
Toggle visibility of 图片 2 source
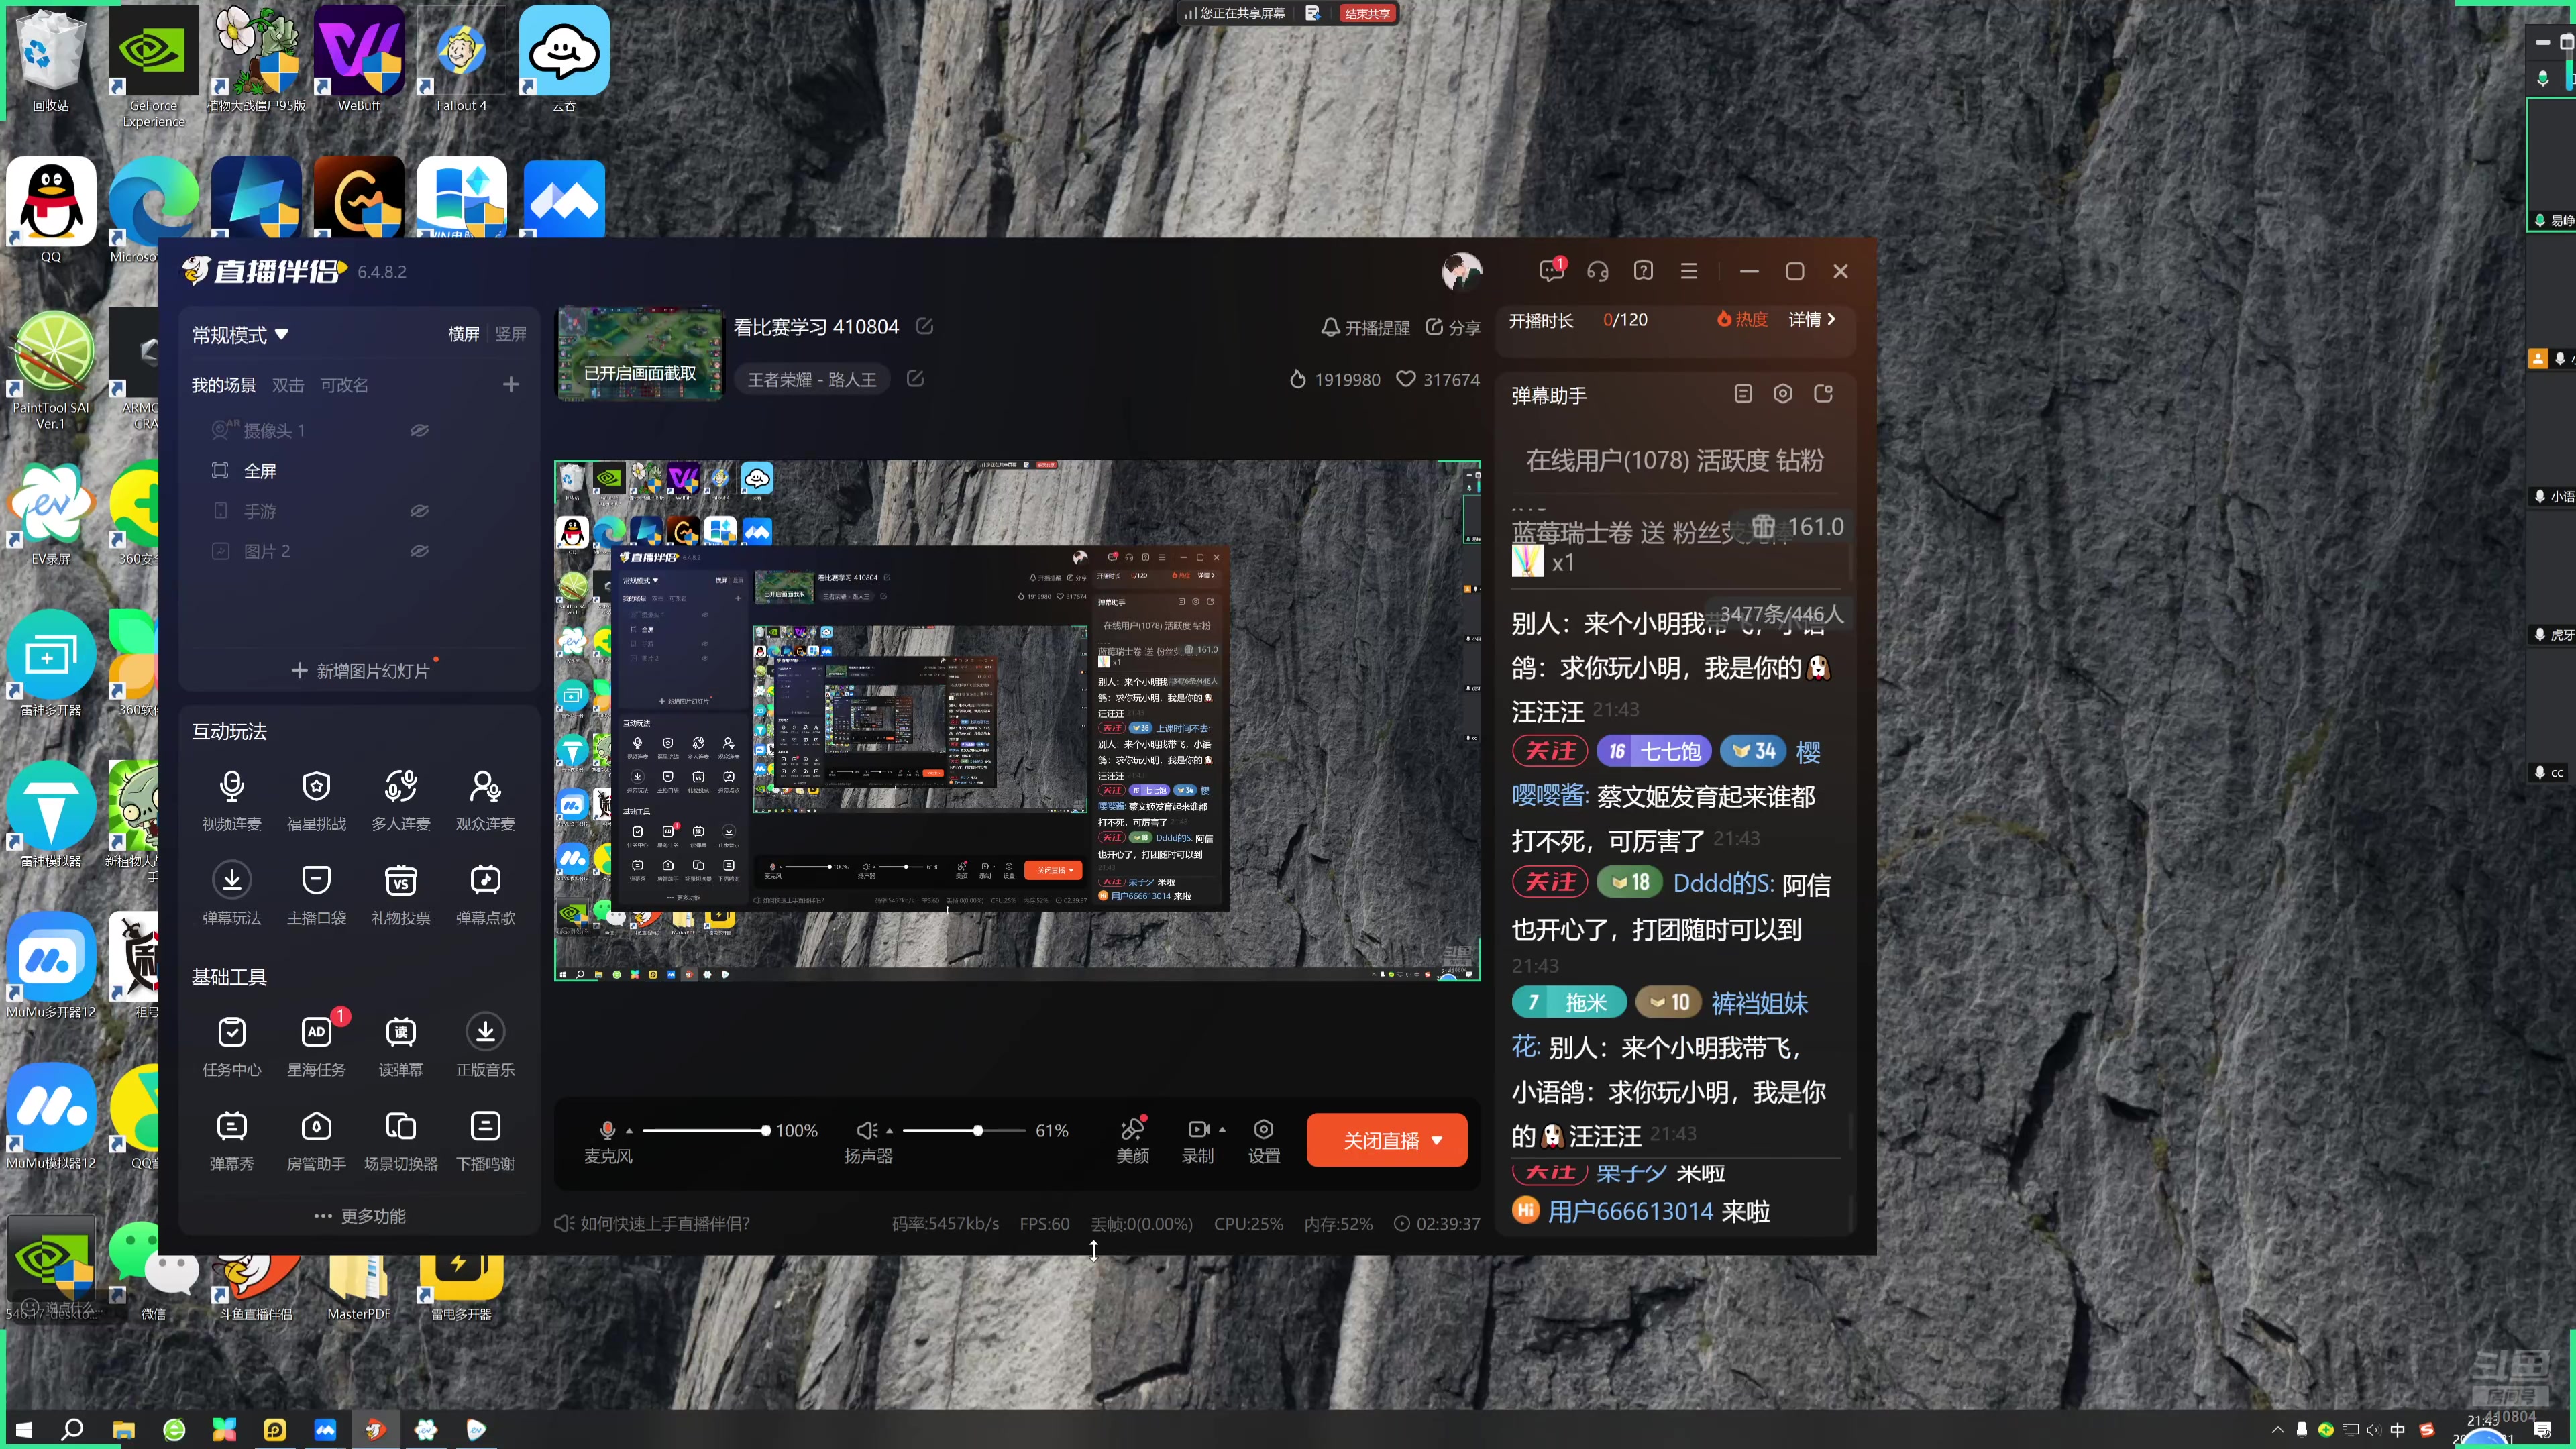[419, 551]
